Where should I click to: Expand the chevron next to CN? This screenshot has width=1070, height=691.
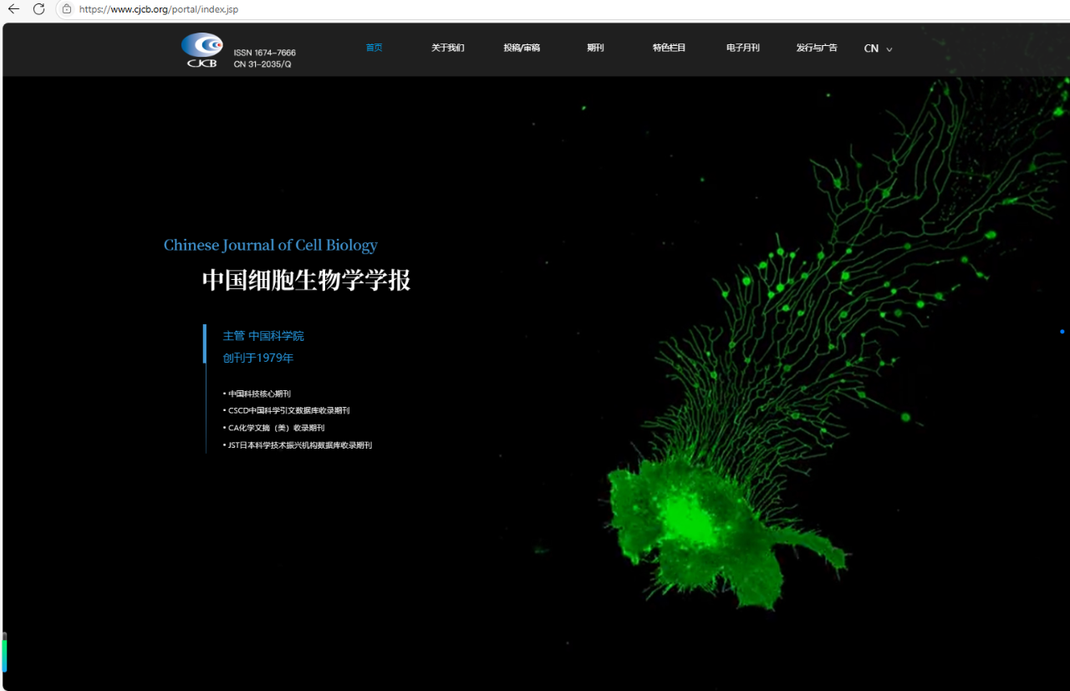pos(889,49)
